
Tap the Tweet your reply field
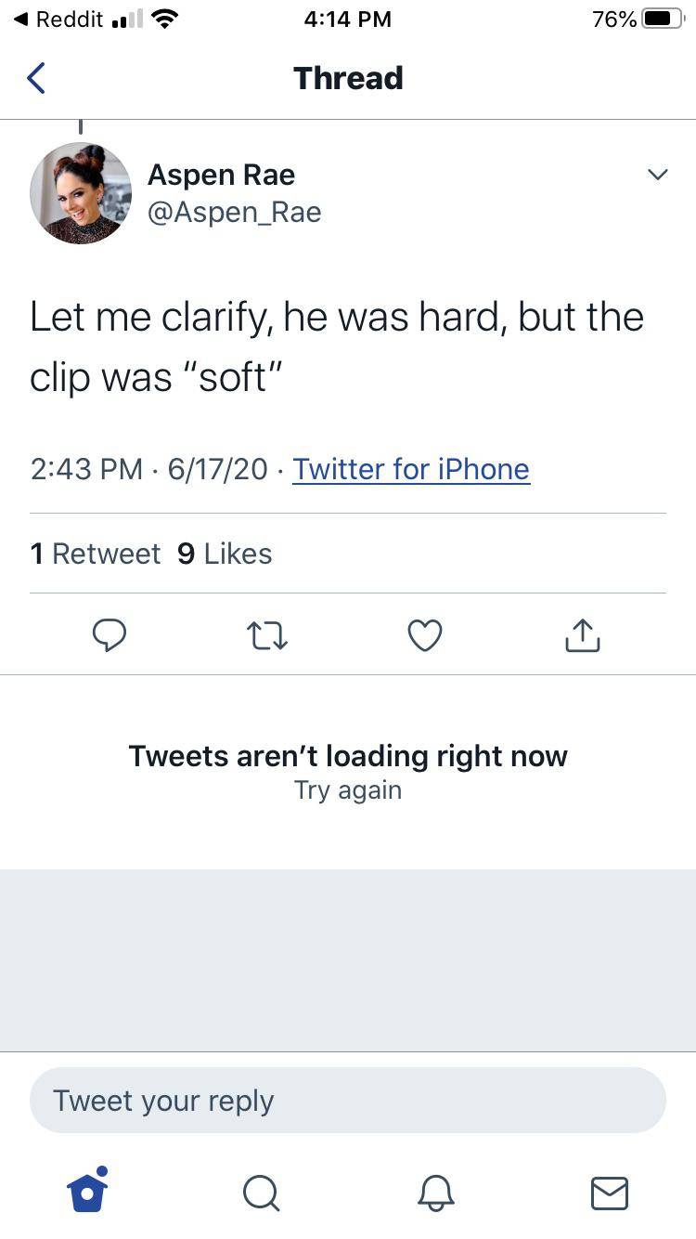point(348,1101)
